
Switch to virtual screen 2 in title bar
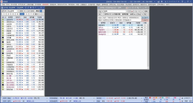click(167, 2)
